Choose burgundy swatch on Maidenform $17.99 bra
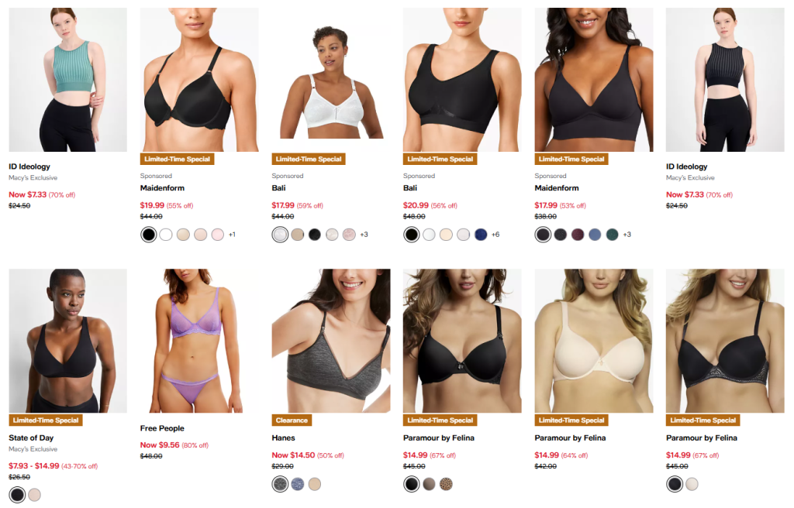Screen dimensions: 794x508 point(578,235)
